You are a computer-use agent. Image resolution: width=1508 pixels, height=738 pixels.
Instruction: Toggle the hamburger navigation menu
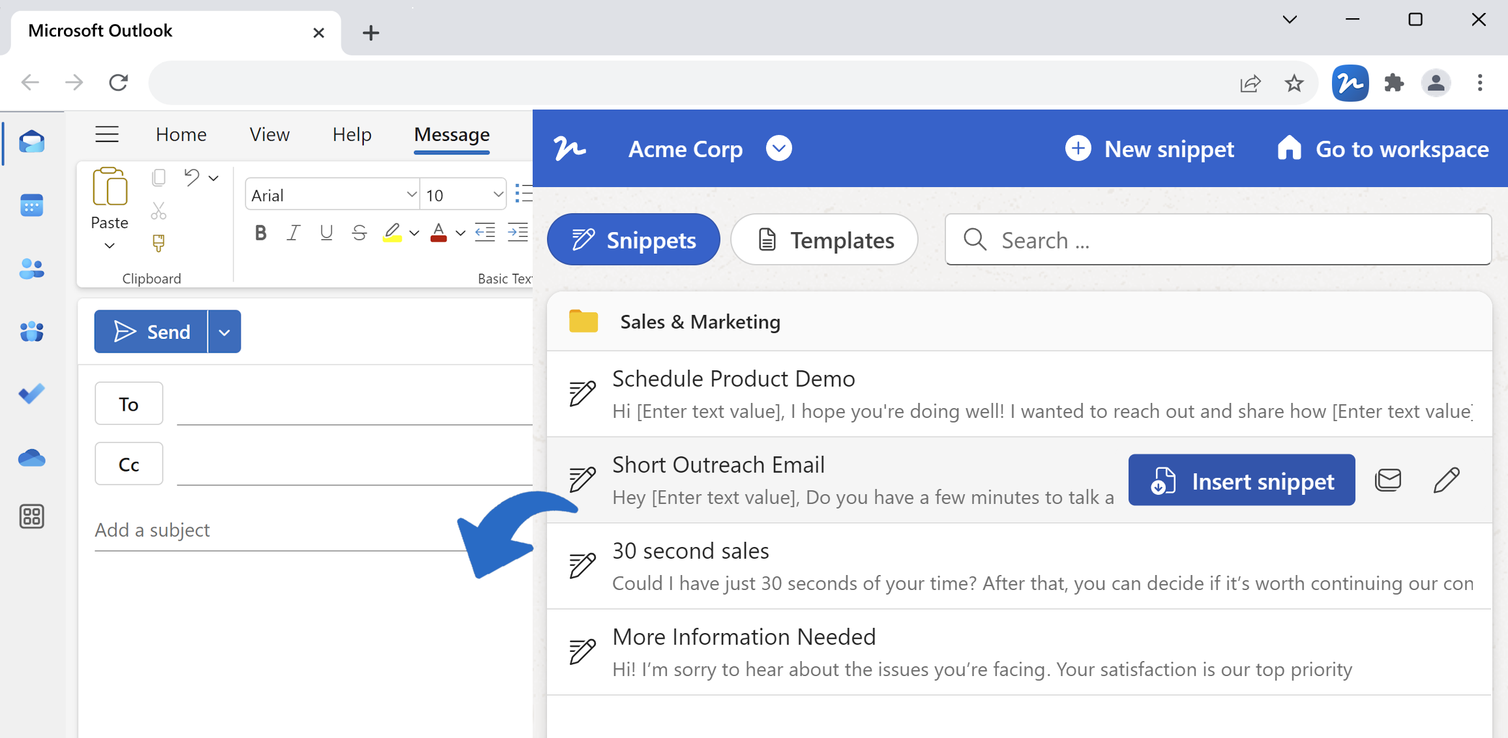(107, 134)
